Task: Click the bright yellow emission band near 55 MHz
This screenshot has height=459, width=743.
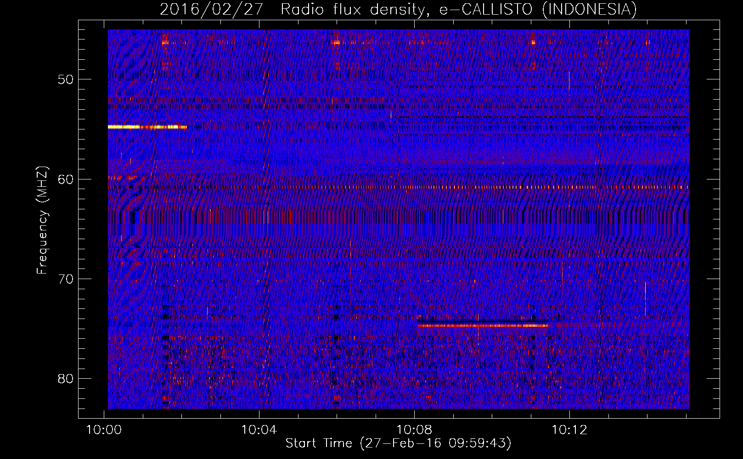Action: tap(147, 127)
